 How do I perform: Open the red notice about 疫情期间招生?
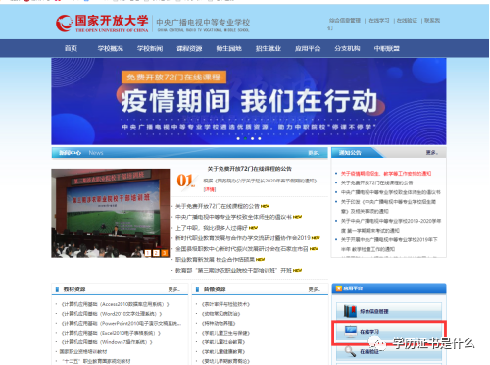(386, 174)
